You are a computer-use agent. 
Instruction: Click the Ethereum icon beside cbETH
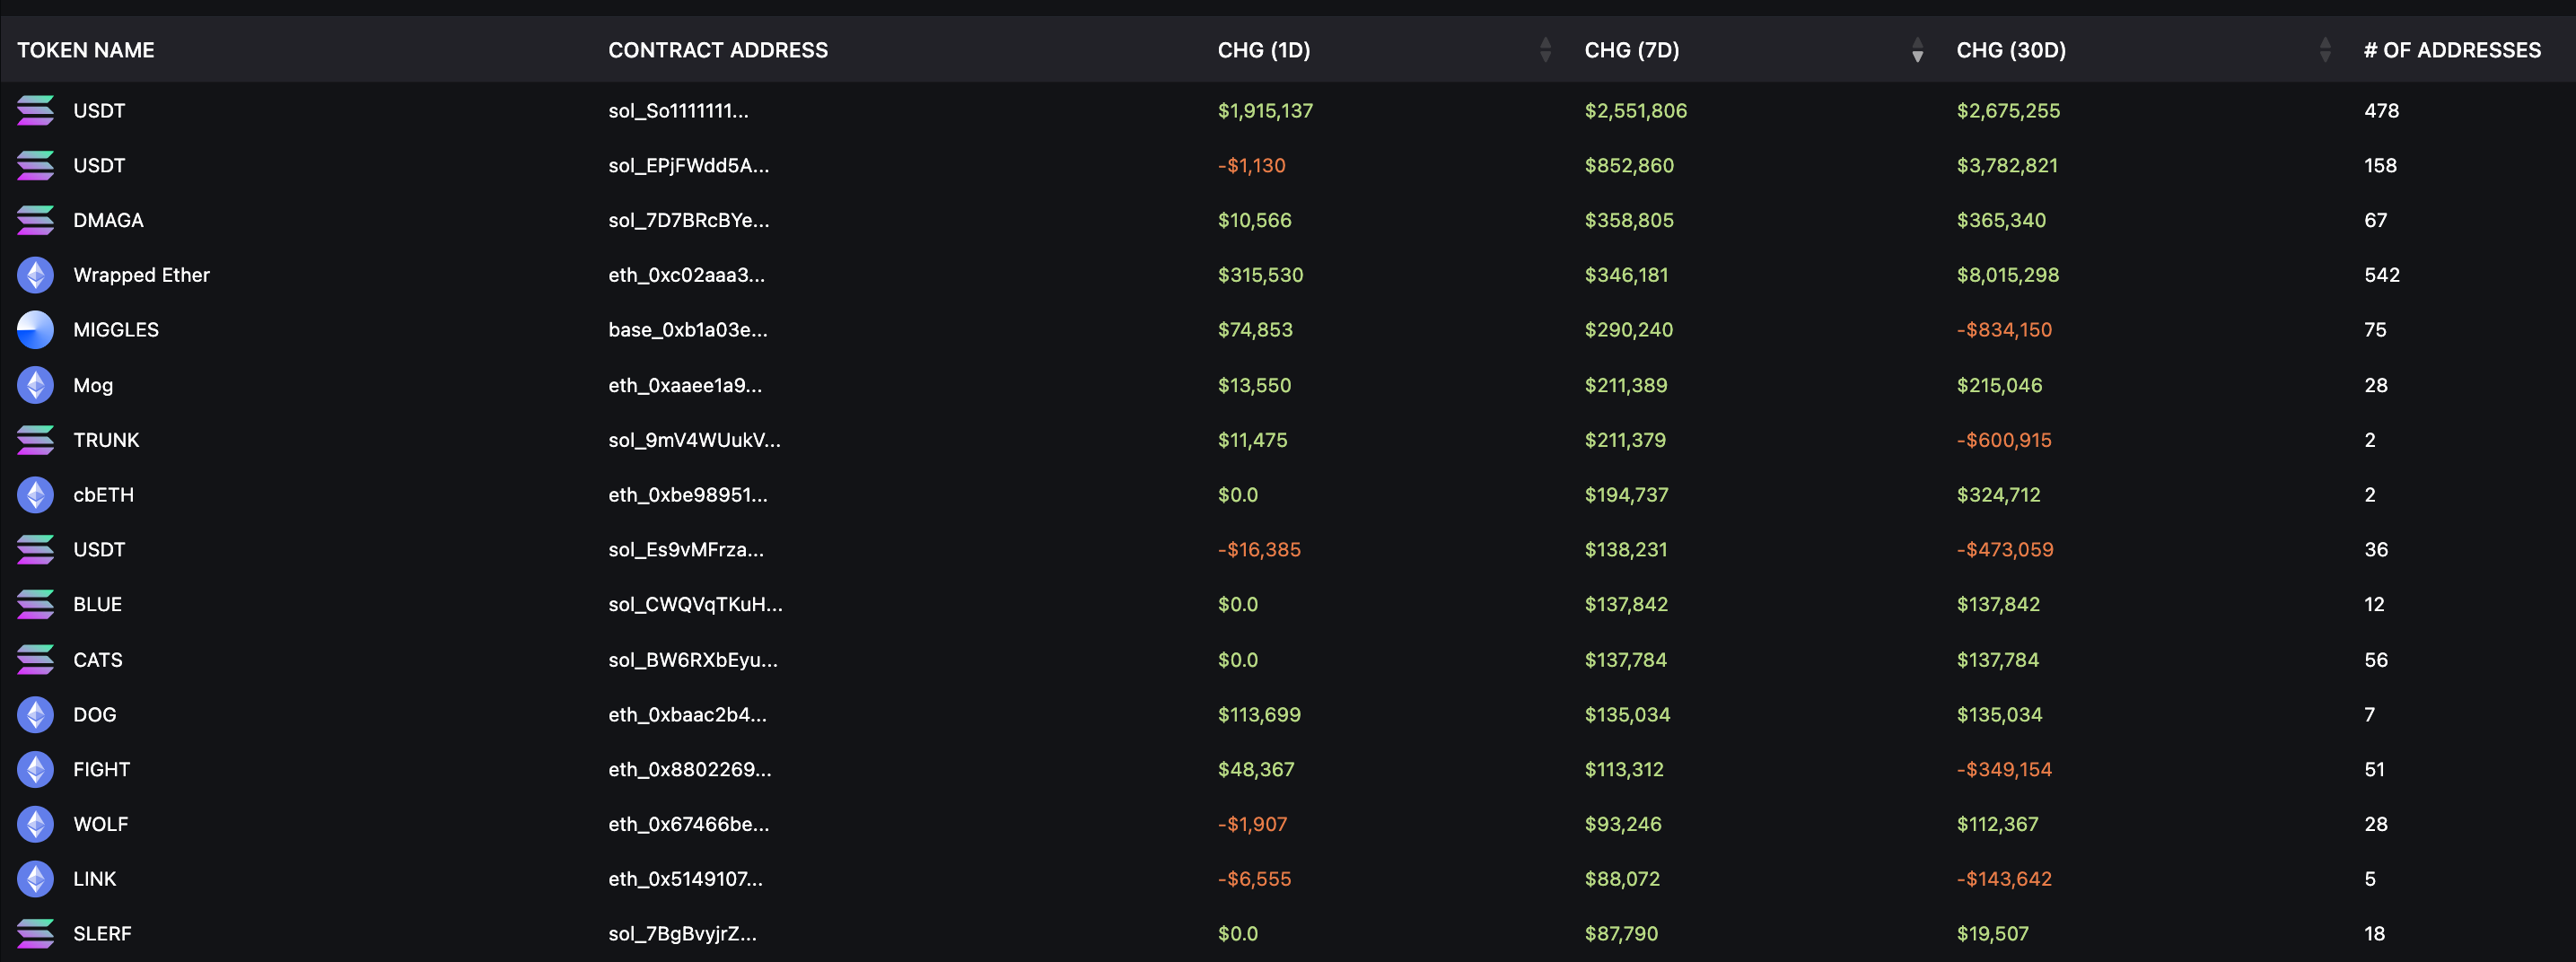tap(35, 495)
